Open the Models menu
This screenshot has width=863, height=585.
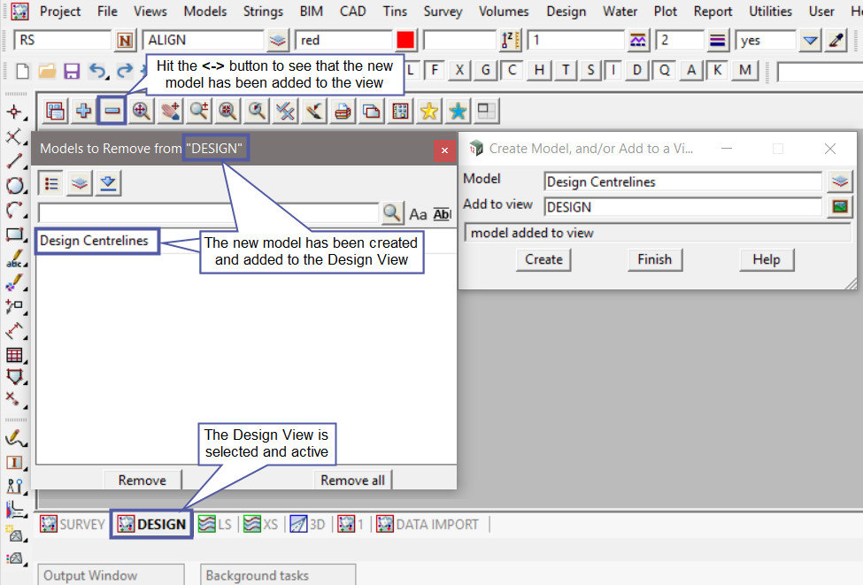(x=204, y=11)
